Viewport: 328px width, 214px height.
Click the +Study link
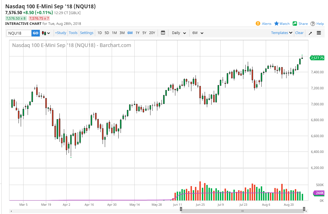(60, 33)
